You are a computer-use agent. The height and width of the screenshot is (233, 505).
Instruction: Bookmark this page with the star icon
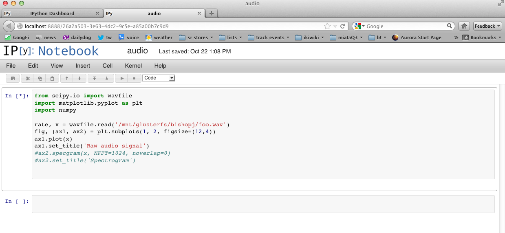327,26
